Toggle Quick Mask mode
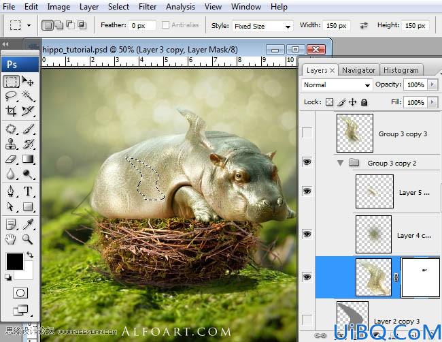442x342 pixels. (x=20, y=293)
